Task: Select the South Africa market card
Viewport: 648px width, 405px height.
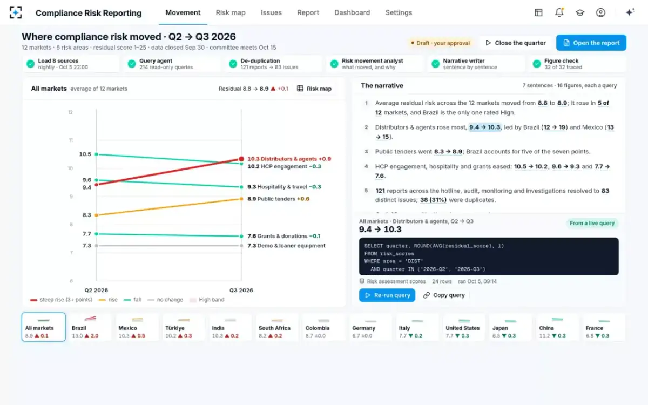Action: click(x=277, y=327)
